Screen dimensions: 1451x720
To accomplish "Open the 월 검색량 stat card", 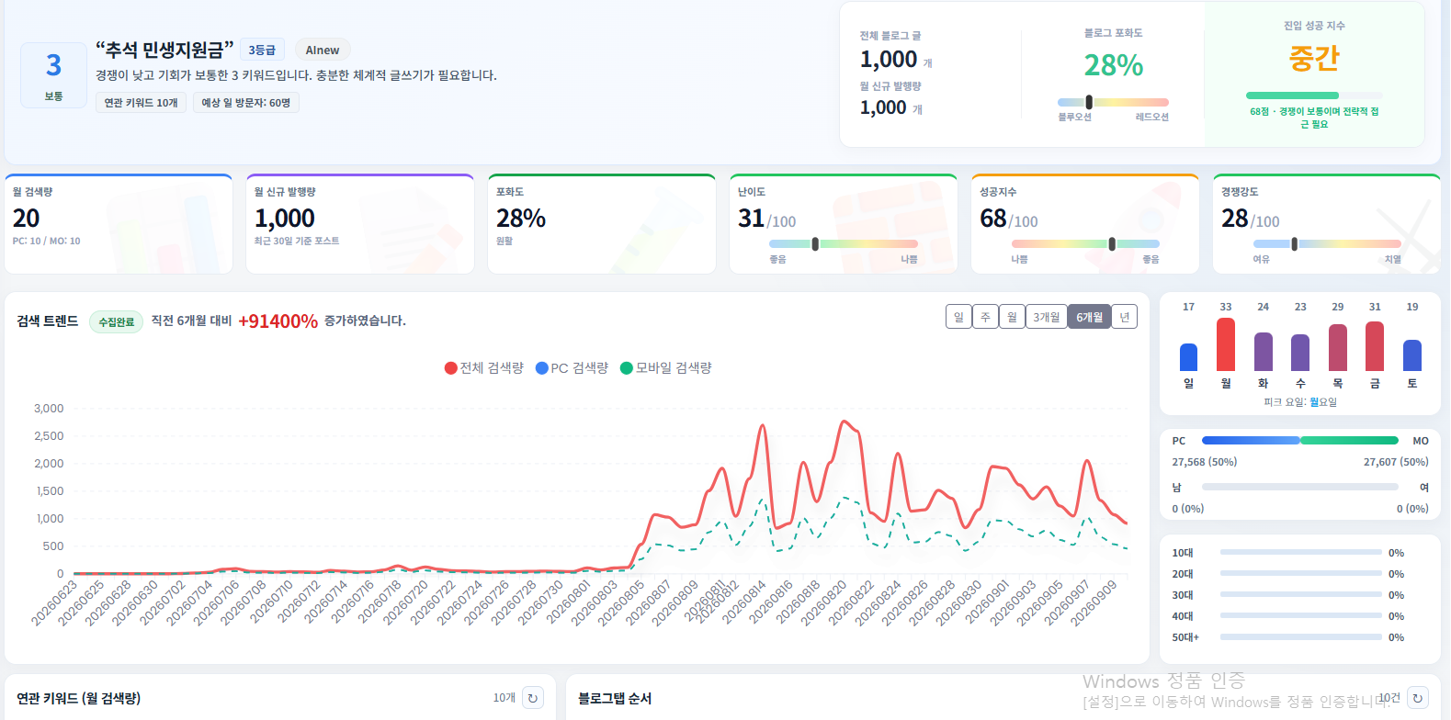I will click(119, 224).
